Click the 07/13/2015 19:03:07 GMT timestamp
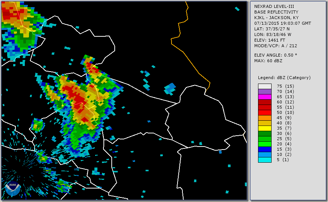Viewport: 328px width, 202px height. 282,23
